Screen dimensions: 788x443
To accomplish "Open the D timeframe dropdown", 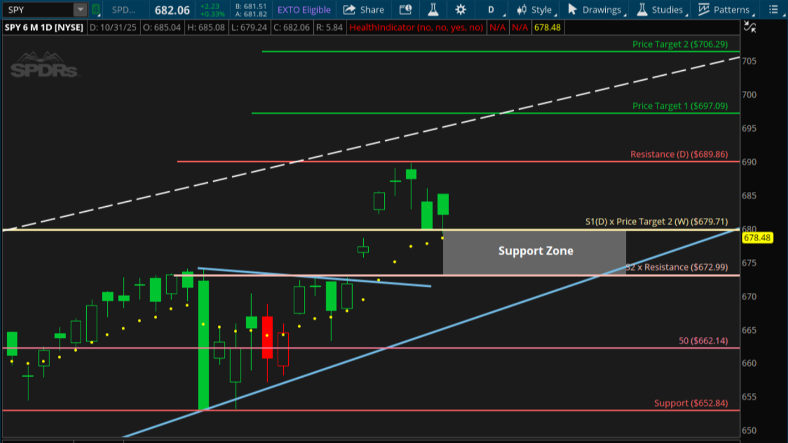I will point(493,10).
